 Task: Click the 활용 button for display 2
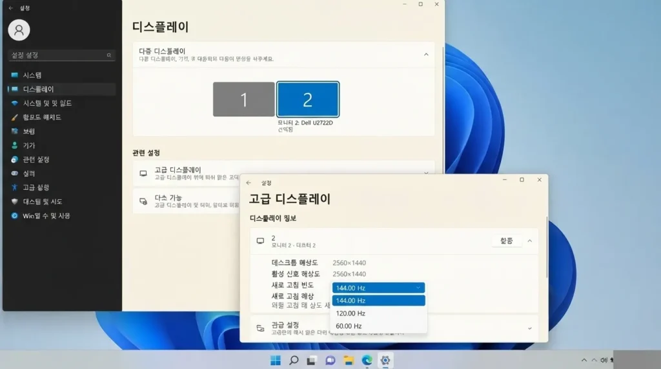coord(506,241)
